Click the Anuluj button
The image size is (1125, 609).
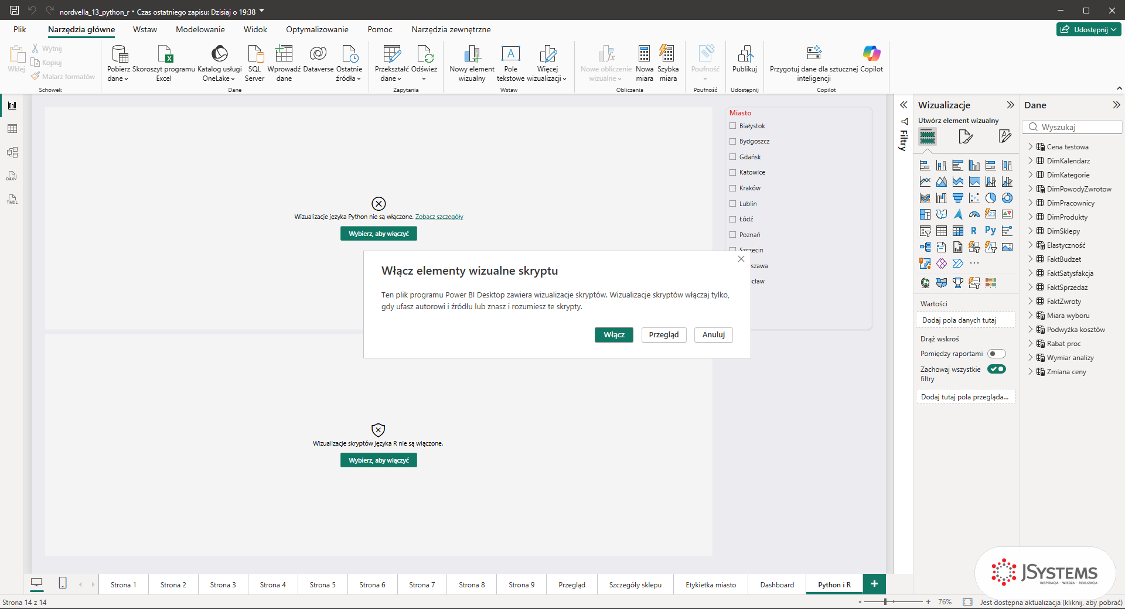714,335
